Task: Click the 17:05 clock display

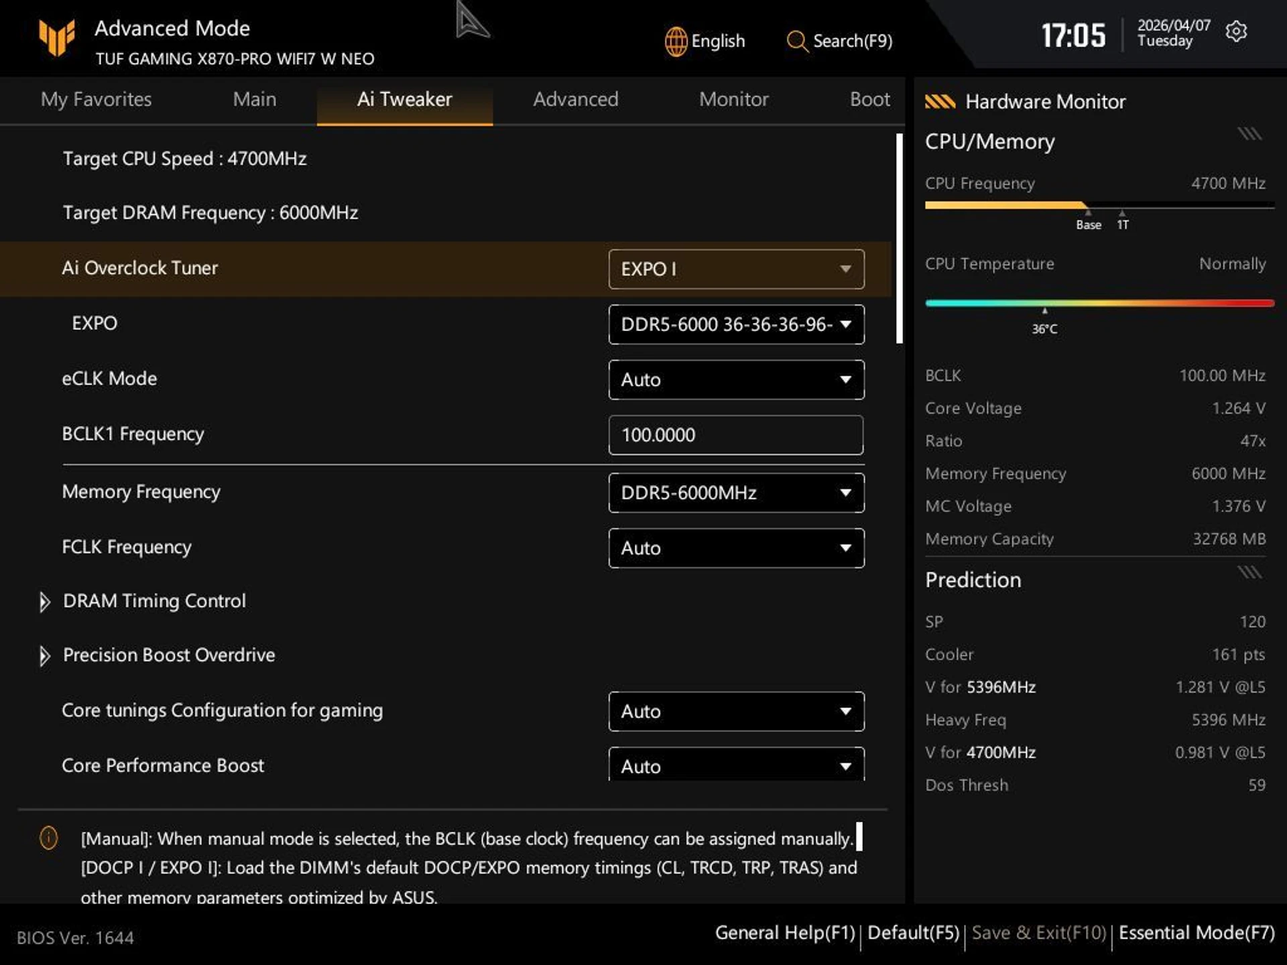Action: 1073,36
